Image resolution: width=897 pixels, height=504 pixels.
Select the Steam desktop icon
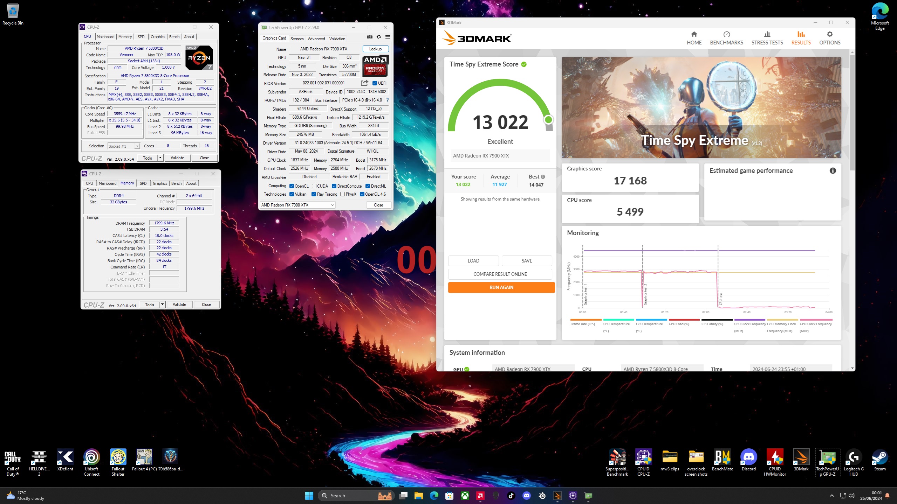click(880, 460)
